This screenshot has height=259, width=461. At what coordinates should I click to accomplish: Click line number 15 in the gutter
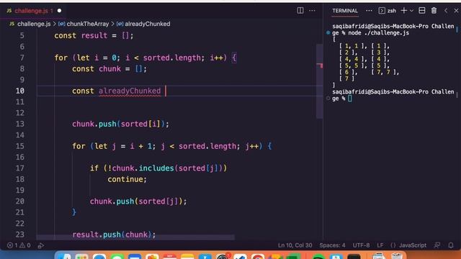pyautogui.click(x=20, y=146)
